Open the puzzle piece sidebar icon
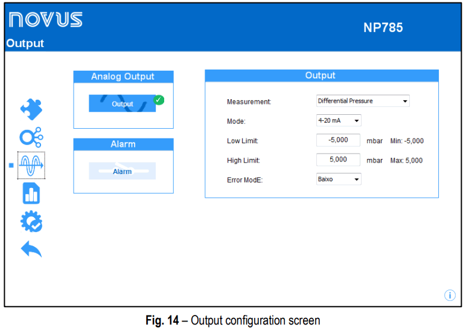This screenshot has width=466, height=330. 31,109
